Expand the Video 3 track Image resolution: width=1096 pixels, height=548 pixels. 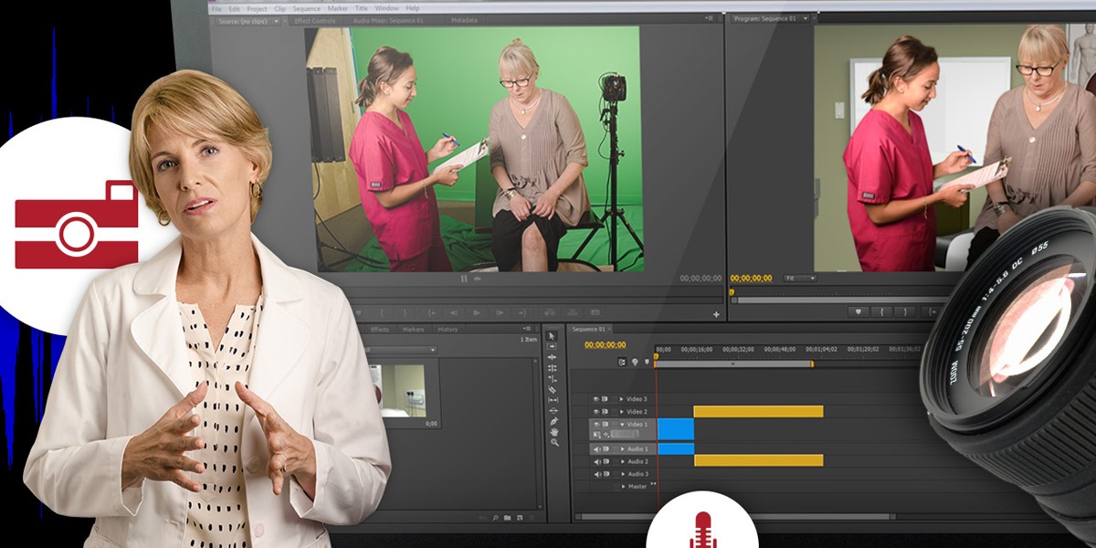click(622, 399)
